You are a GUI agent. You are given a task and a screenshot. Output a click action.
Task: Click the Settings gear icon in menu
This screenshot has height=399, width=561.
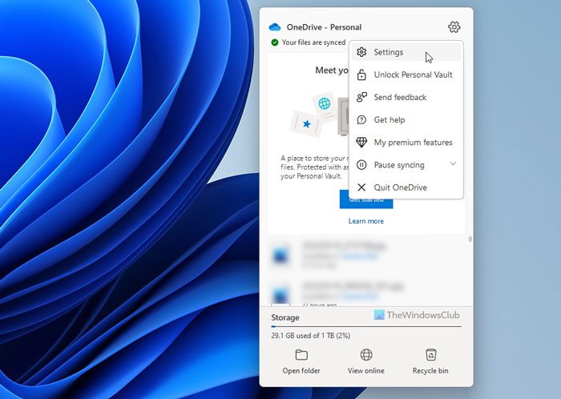click(x=361, y=52)
